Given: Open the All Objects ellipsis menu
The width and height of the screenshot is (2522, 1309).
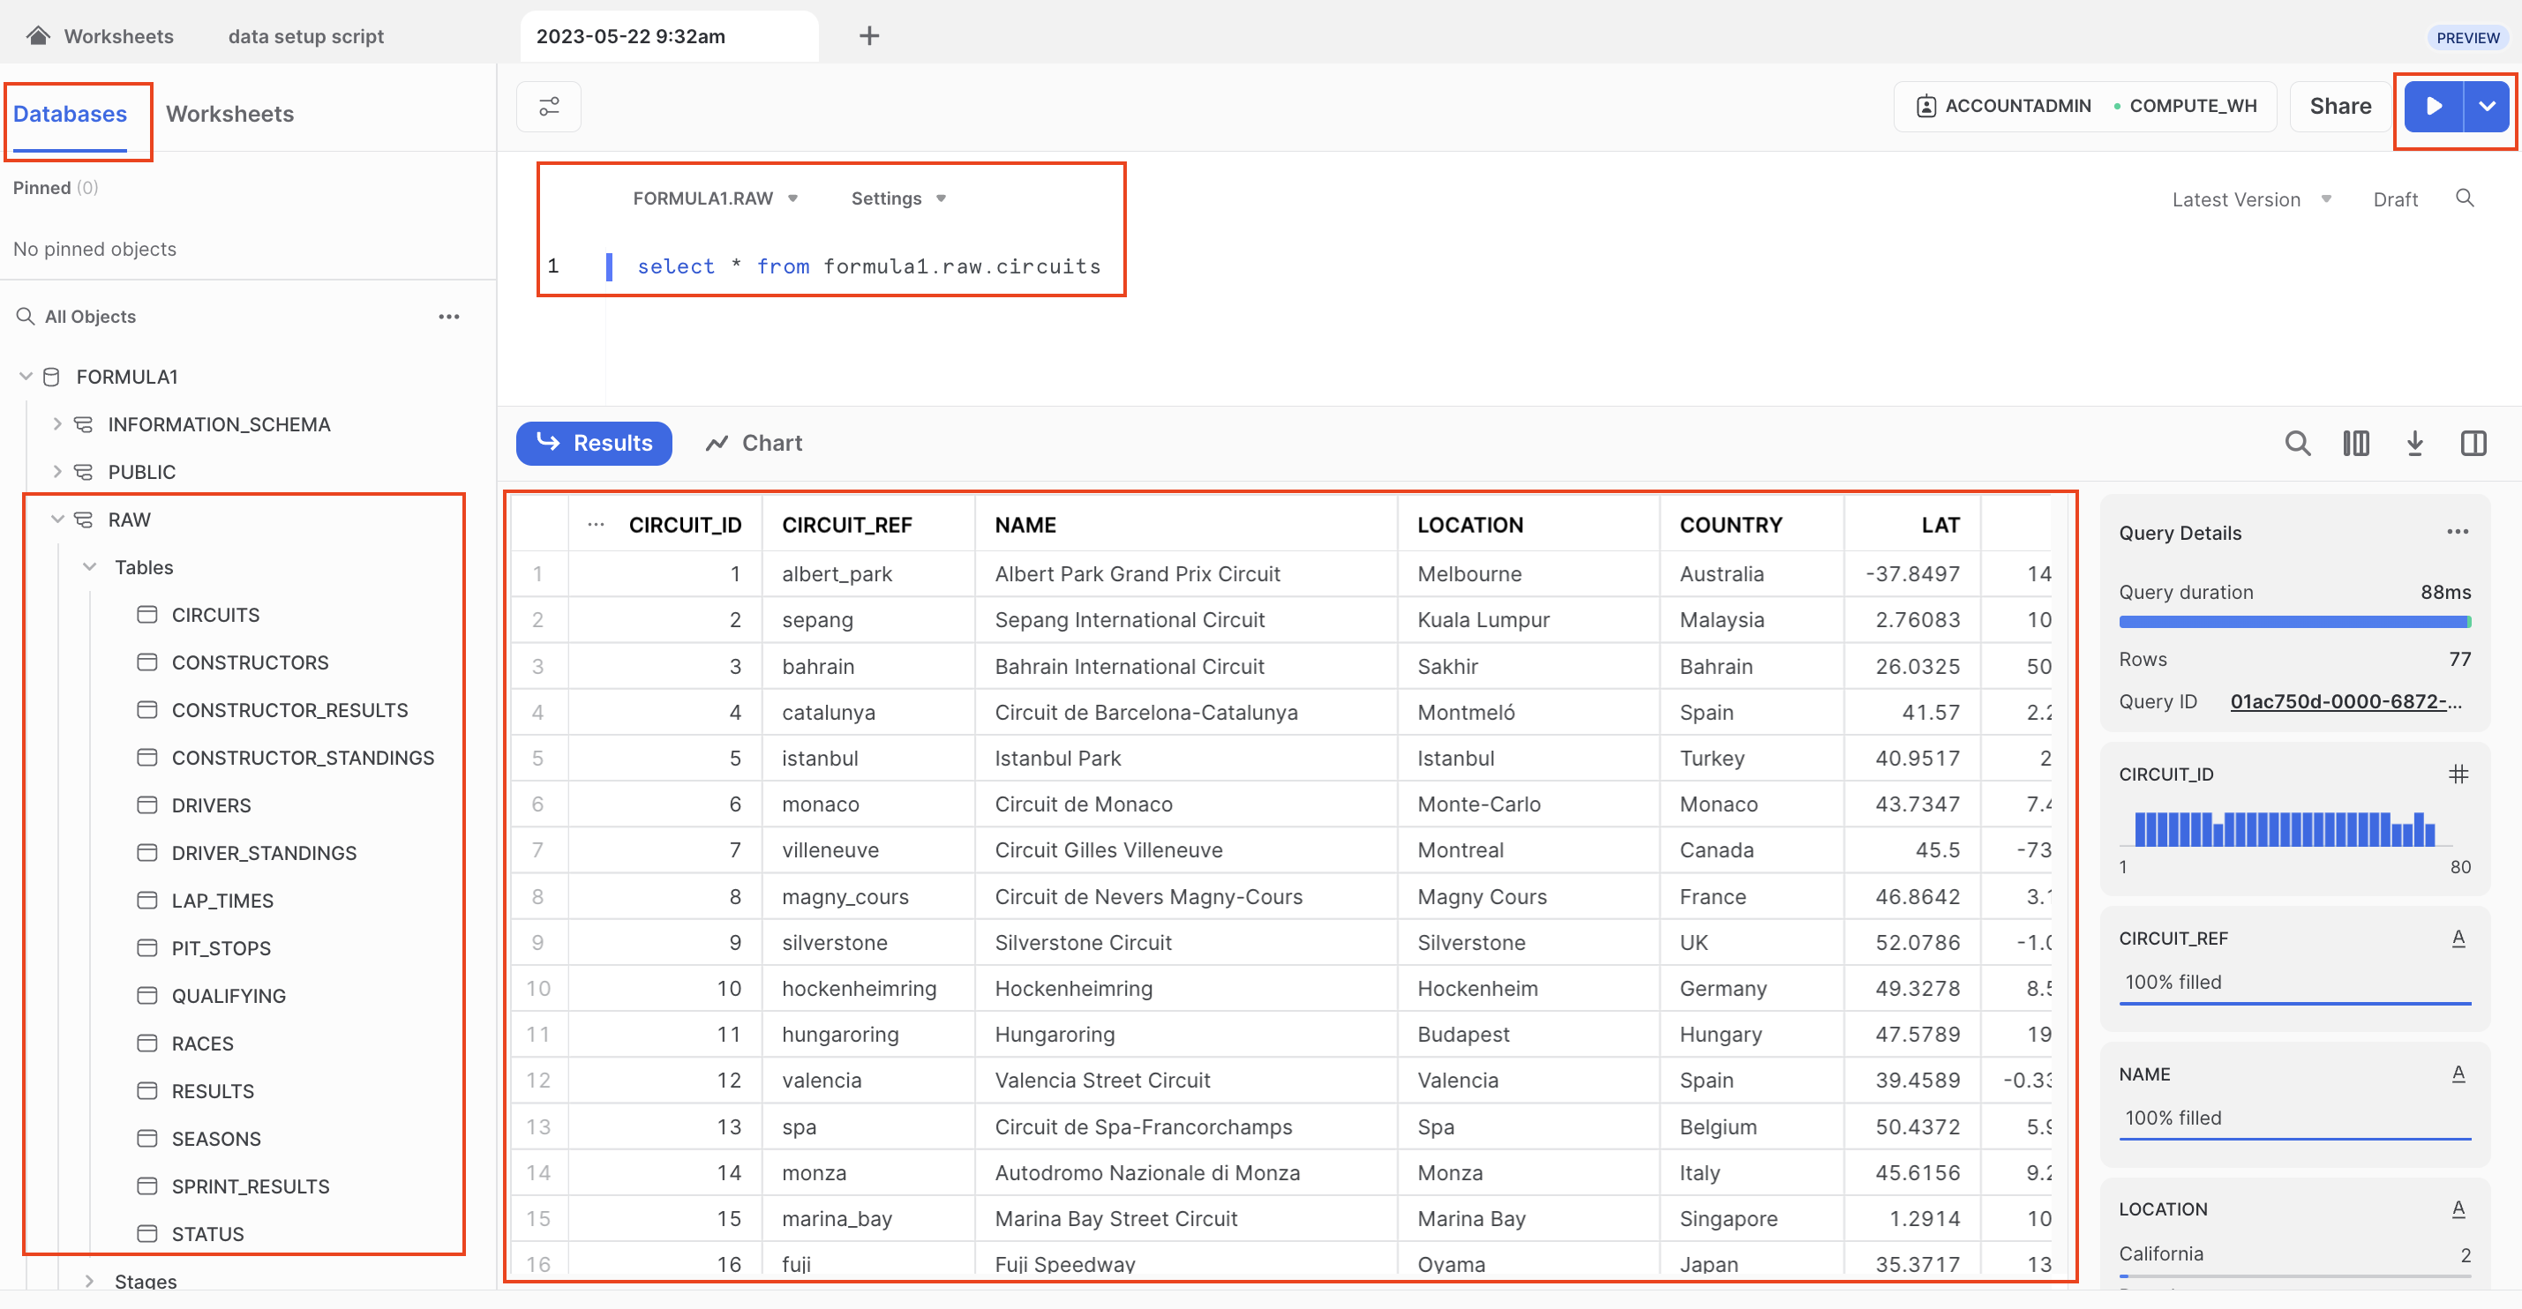Looking at the screenshot, I should point(448,316).
